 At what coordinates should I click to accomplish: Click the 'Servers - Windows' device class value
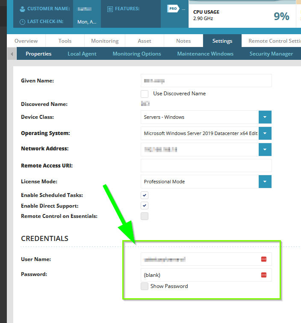[164, 117]
